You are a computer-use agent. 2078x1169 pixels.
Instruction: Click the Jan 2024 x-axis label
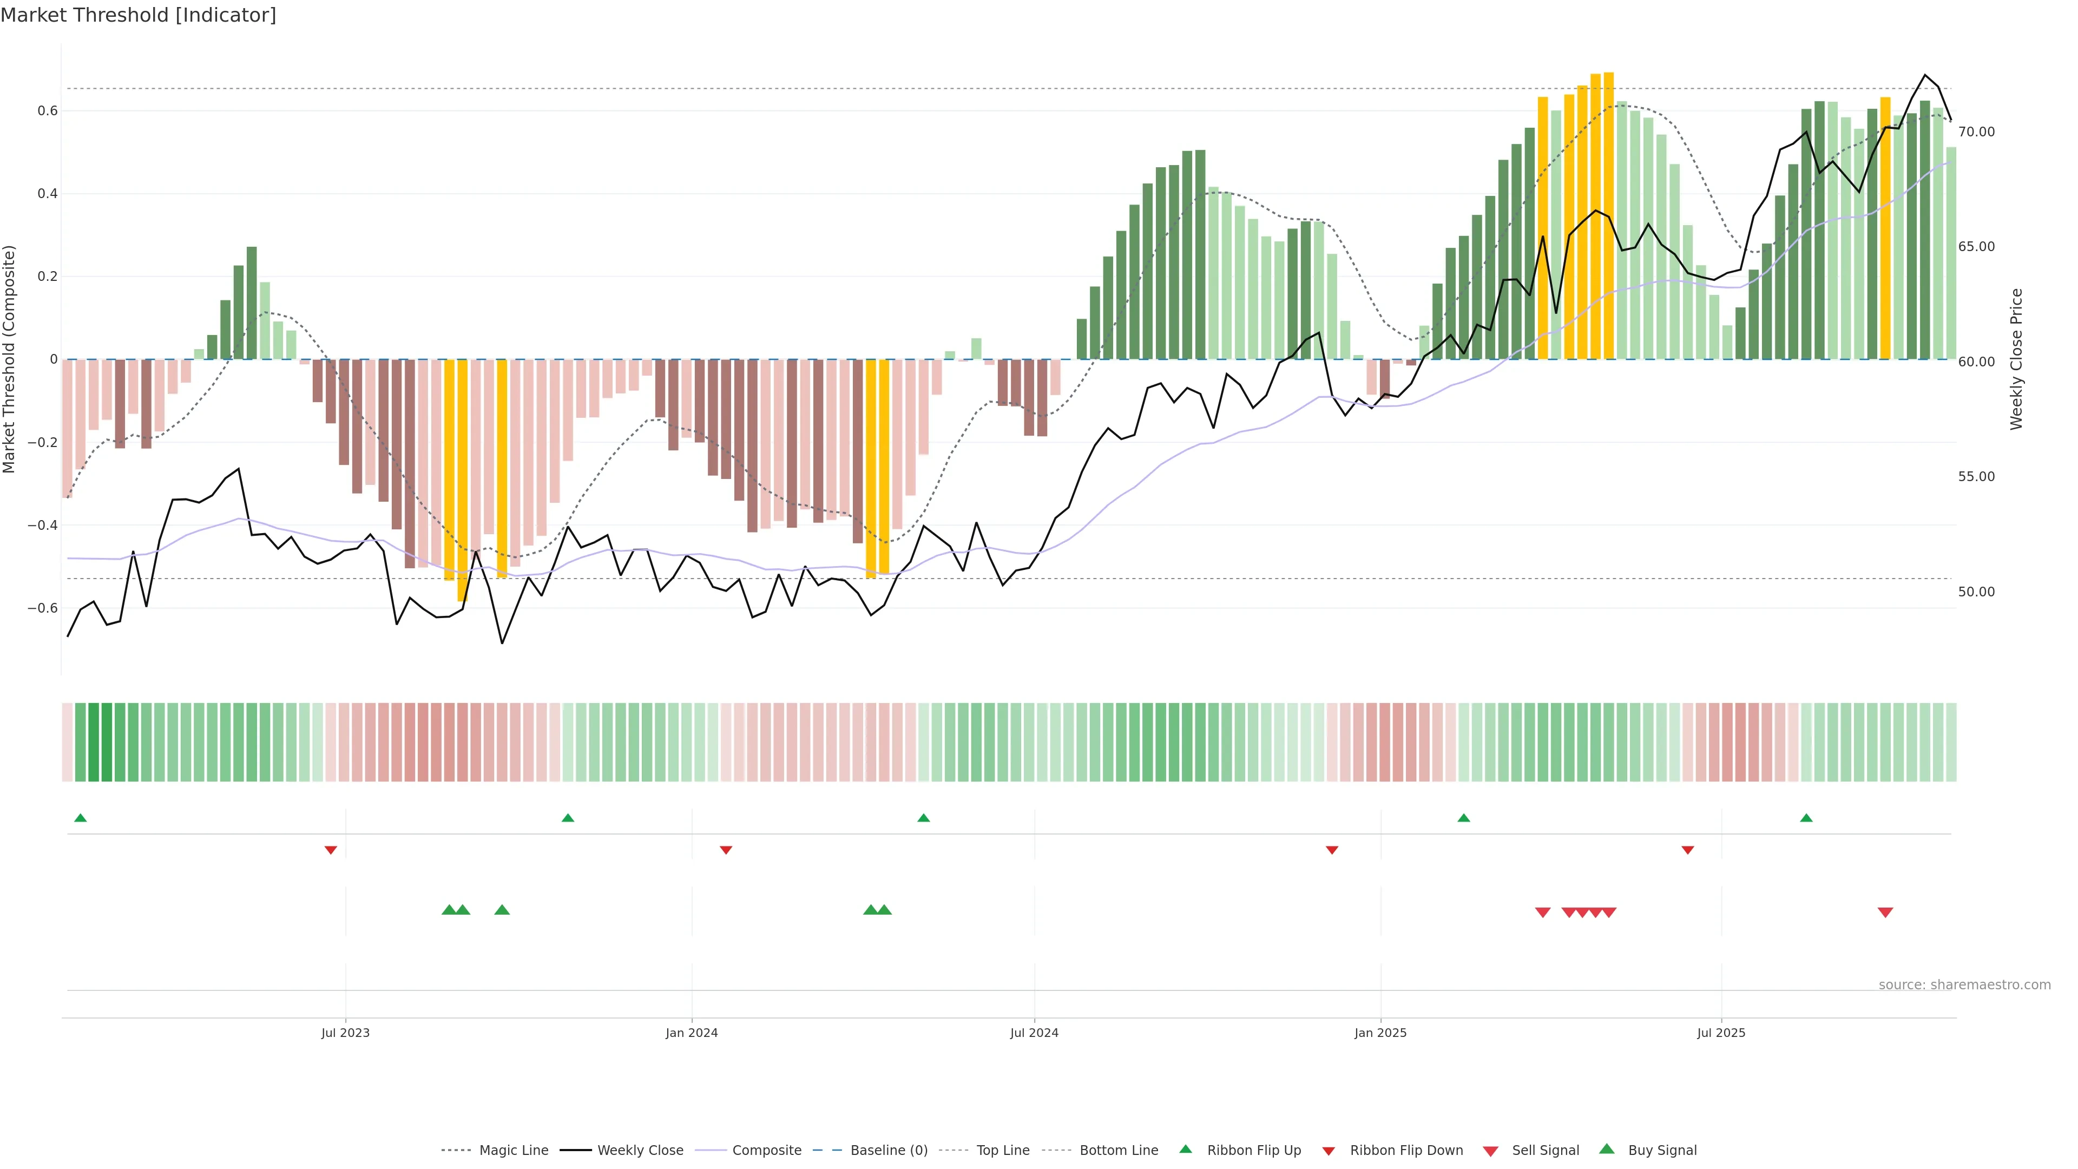[692, 1033]
